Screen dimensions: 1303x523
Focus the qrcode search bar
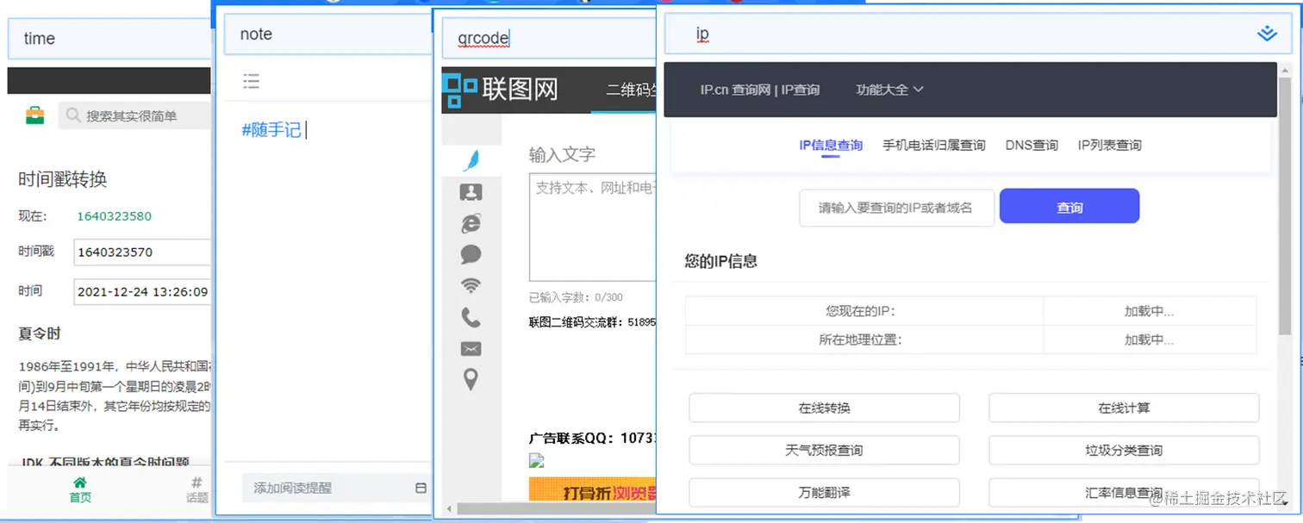548,38
